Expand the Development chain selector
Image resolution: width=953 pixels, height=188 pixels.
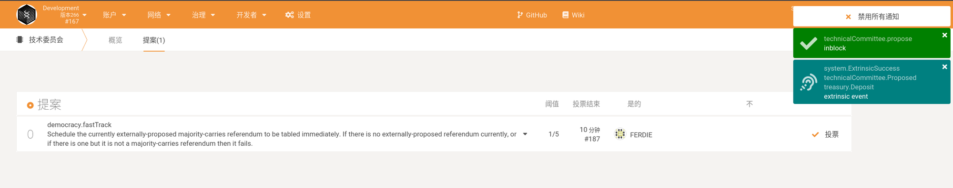pyautogui.click(x=65, y=15)
